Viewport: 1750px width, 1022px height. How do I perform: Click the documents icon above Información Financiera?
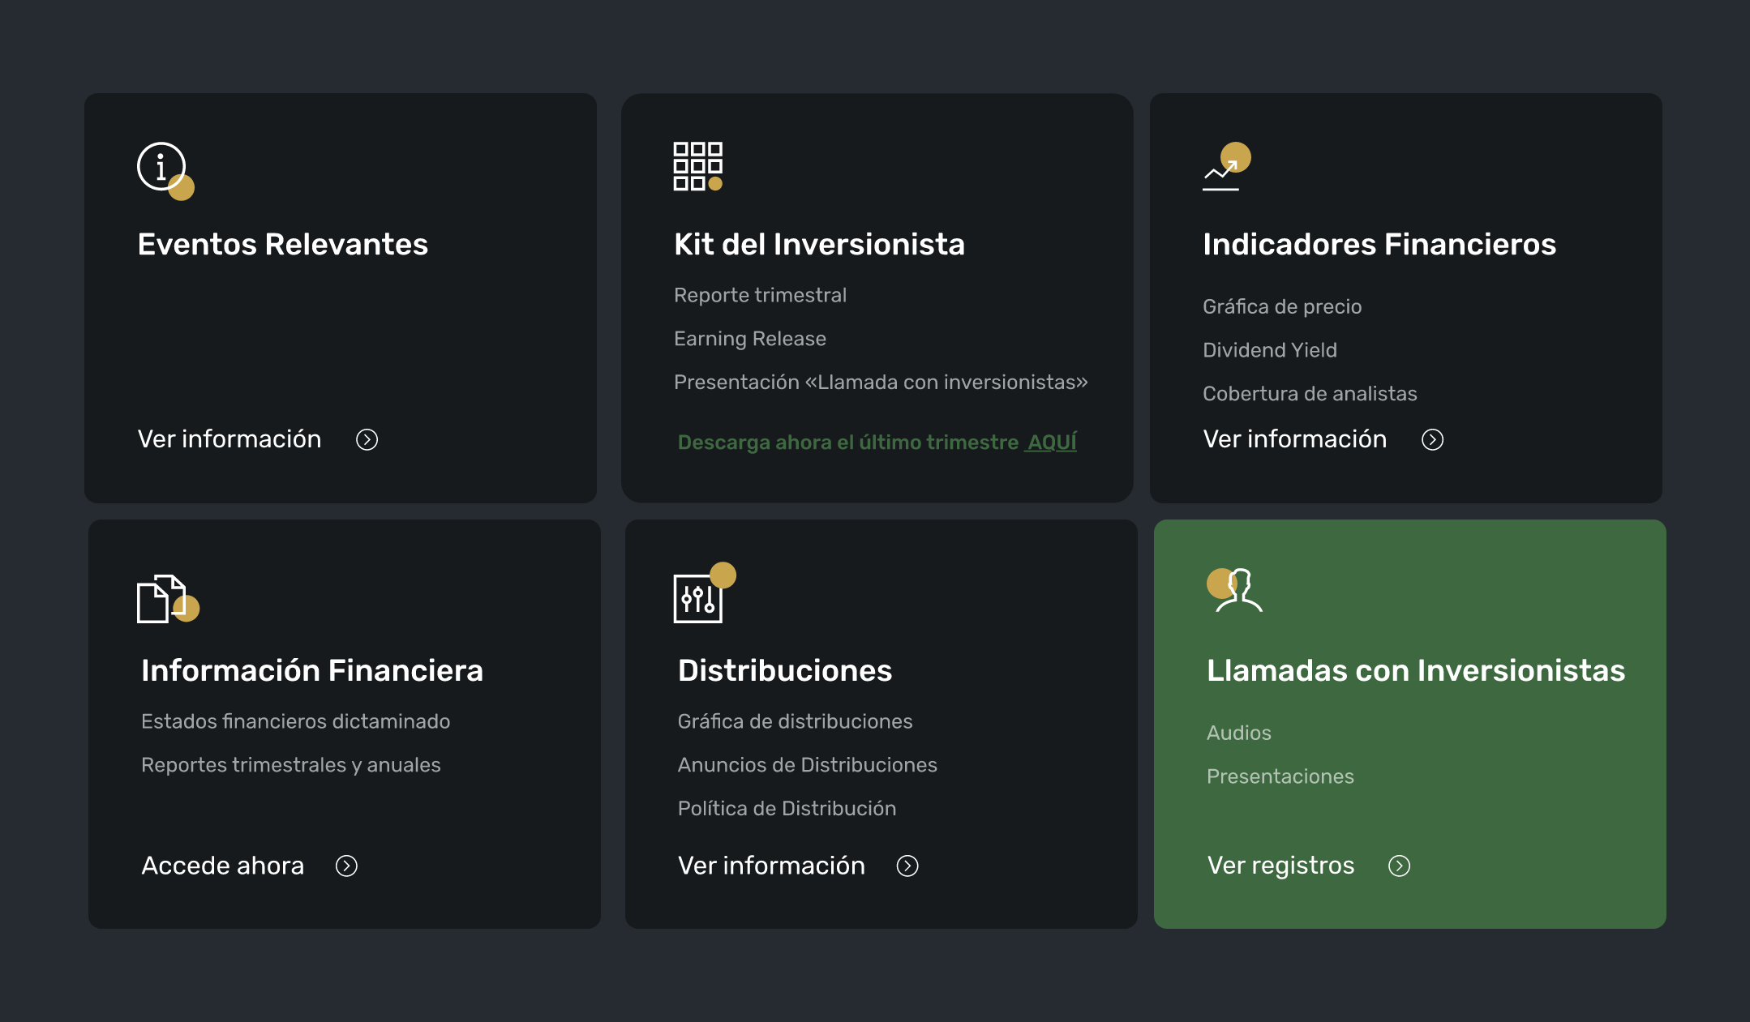[163, 599]
